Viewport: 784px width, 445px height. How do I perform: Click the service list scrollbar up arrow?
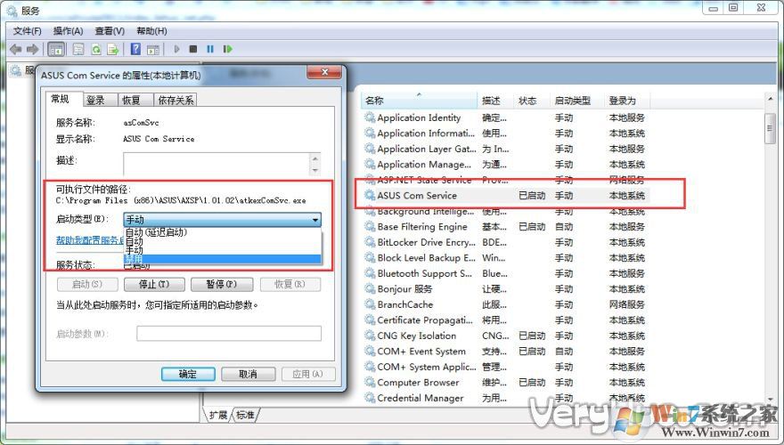(770, 100)
